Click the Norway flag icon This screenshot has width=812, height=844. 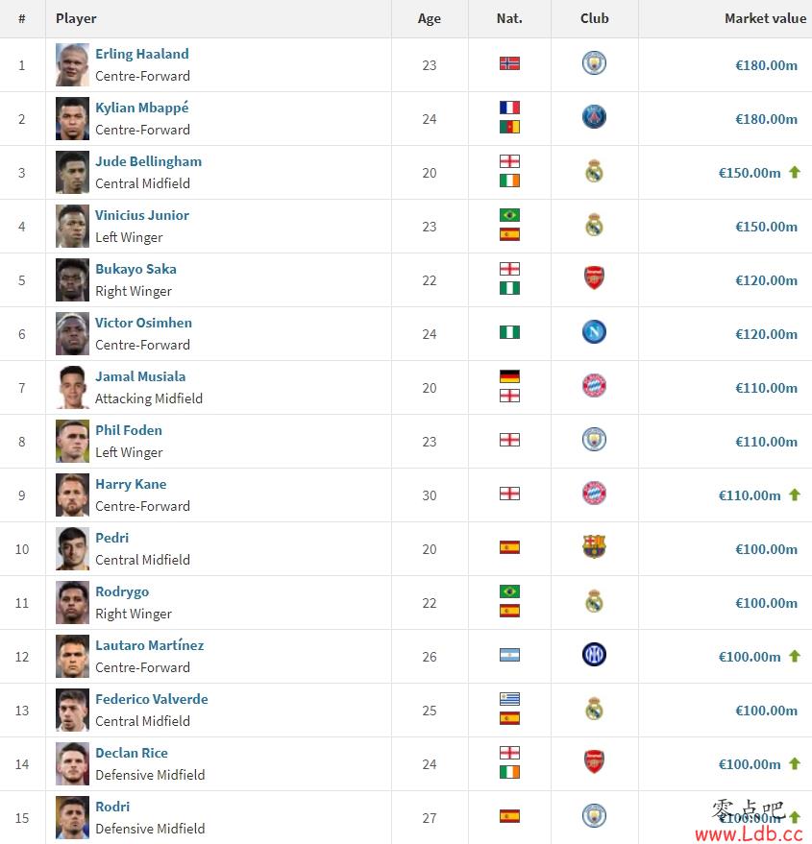[x=509, y=63]
